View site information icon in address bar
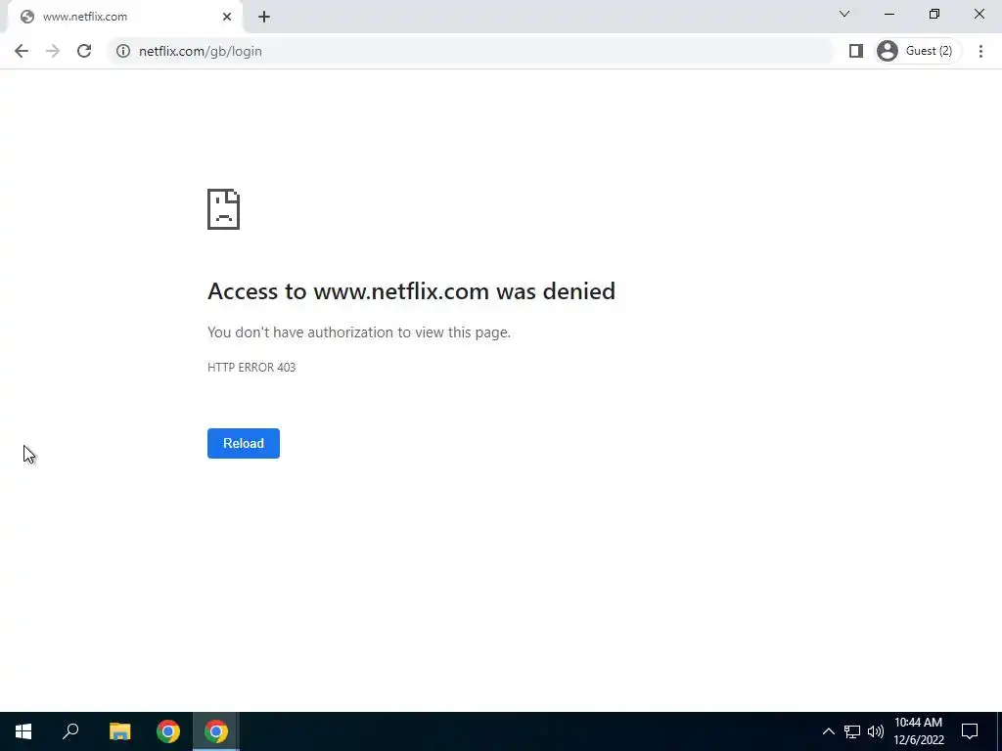This screenshot has width=1002, height=751. 123,51
